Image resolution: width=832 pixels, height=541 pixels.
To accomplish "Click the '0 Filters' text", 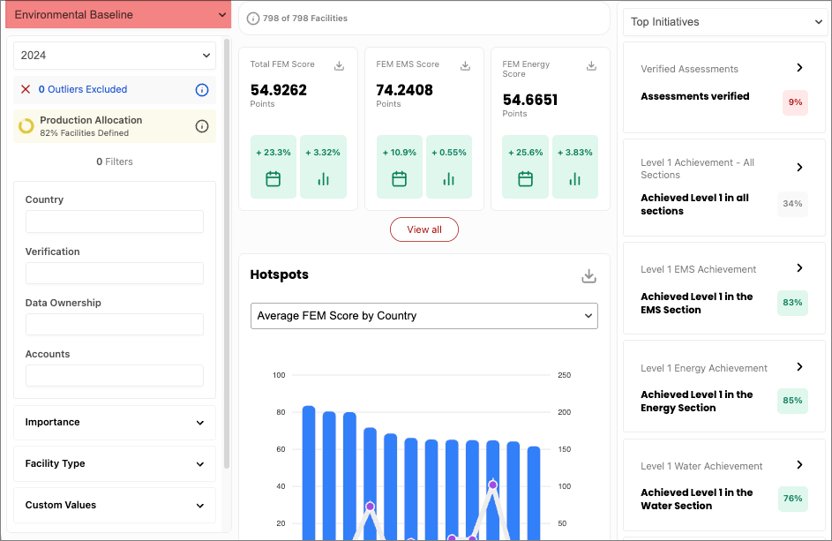I will [x=115, y=162].
